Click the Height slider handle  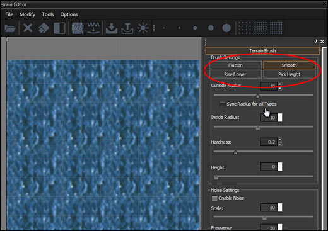[216, 177]
